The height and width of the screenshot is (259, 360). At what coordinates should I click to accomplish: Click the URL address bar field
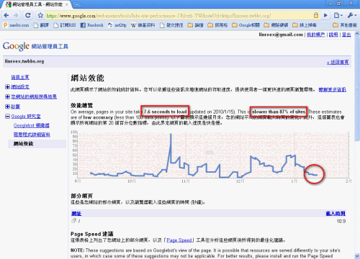pos(179,16)
